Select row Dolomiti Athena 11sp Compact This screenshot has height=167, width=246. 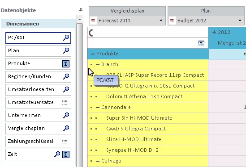pos(148,96)
